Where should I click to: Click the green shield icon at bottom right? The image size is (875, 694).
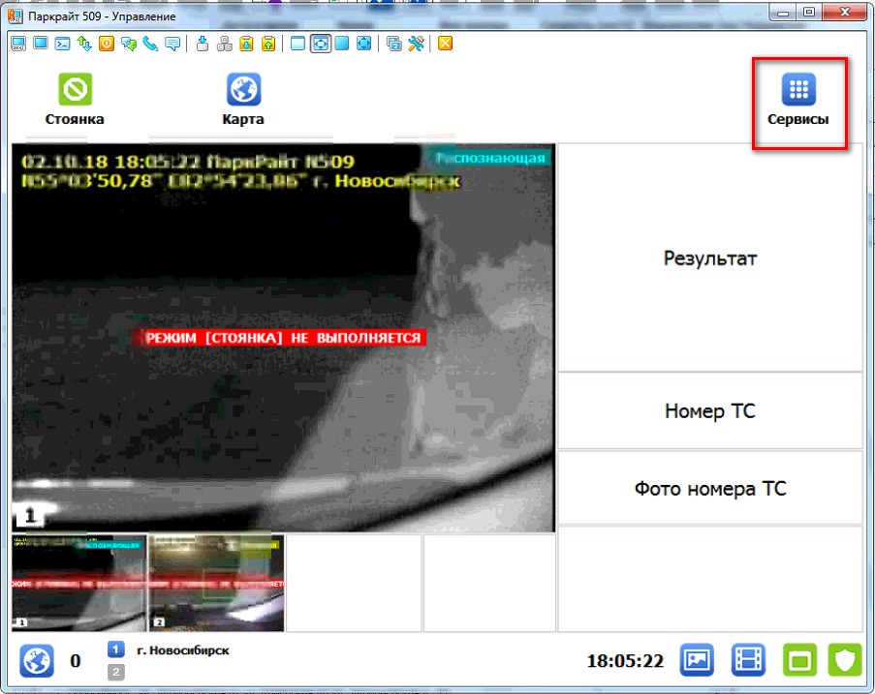pyautogui.click(x=845, y=661)
